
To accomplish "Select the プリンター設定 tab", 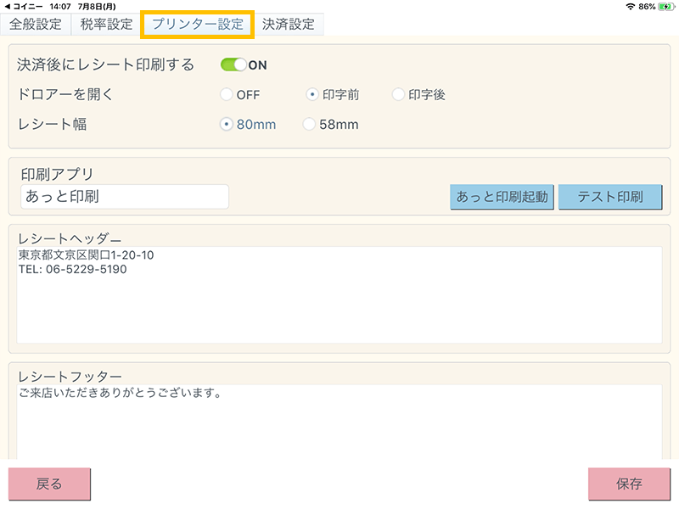I will (x=198, y=24).
